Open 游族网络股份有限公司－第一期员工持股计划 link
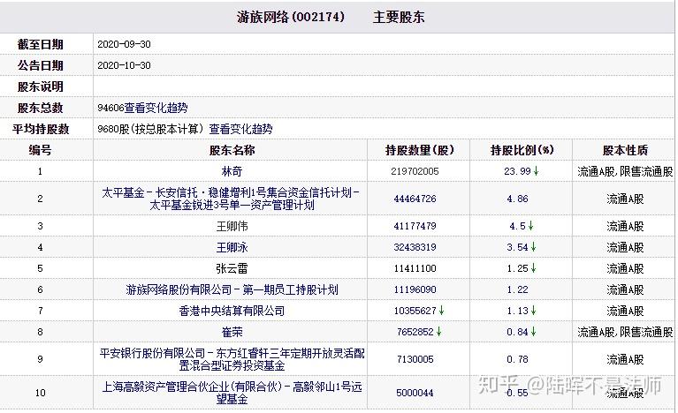This screenshot has width=678, height=413. pos(232,289)
